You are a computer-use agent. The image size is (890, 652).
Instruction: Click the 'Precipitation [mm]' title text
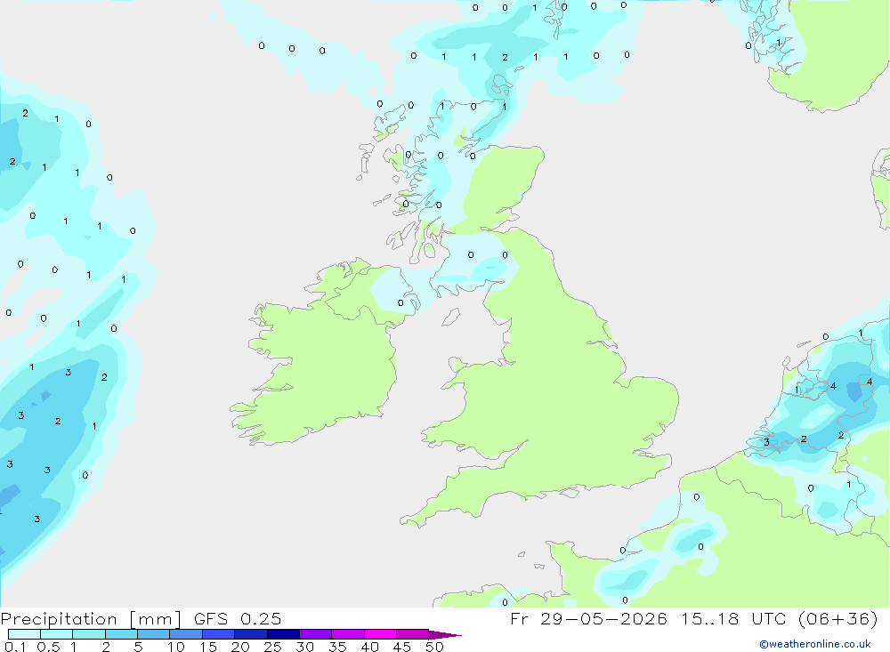(91, 619)
